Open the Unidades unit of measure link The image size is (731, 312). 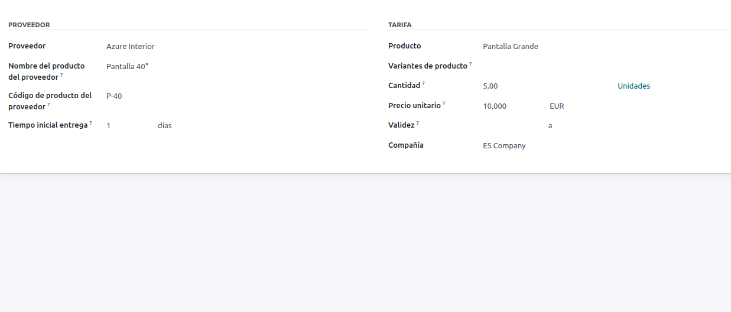pos(633,86)
